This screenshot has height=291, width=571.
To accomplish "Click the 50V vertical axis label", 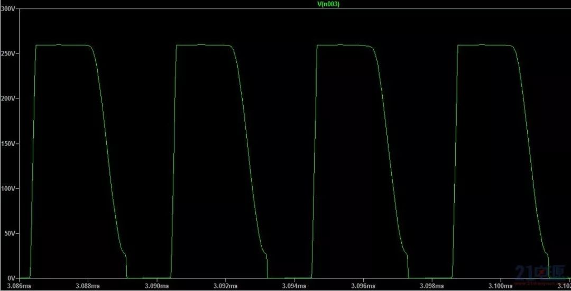I will pyautogui.click(x=10, y=233).
